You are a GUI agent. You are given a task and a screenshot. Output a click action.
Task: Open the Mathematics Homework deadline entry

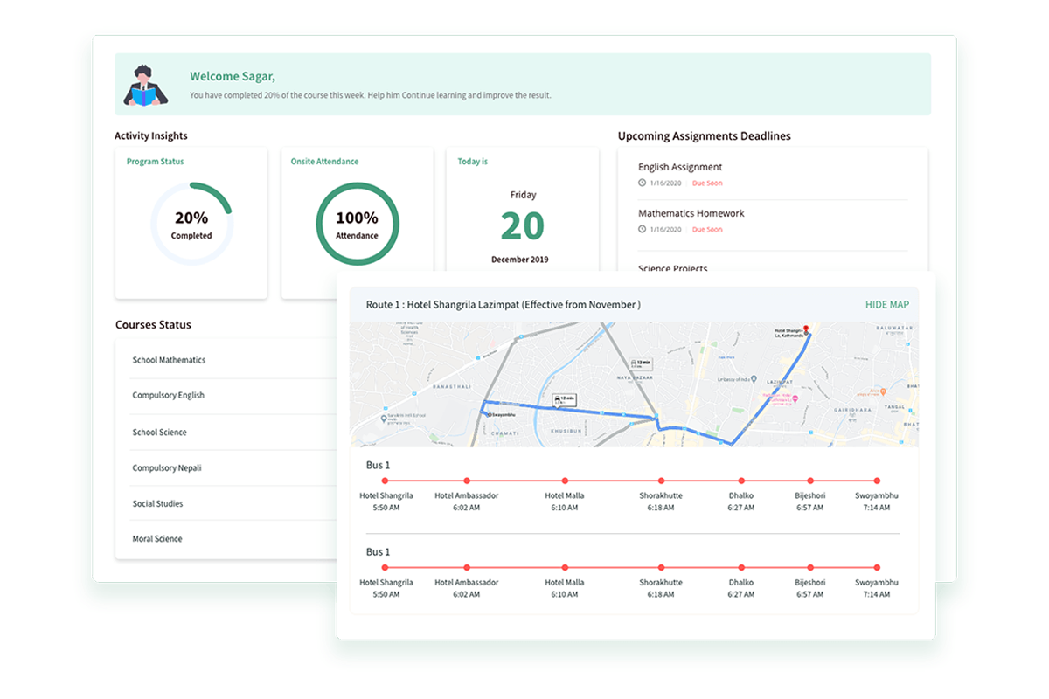pyautogui.click(x=691, y=213)
